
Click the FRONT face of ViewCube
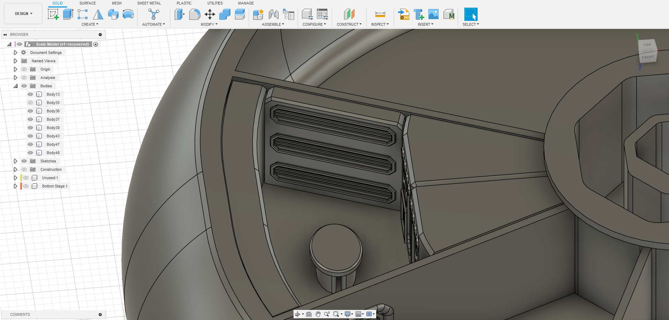point(648,57)
